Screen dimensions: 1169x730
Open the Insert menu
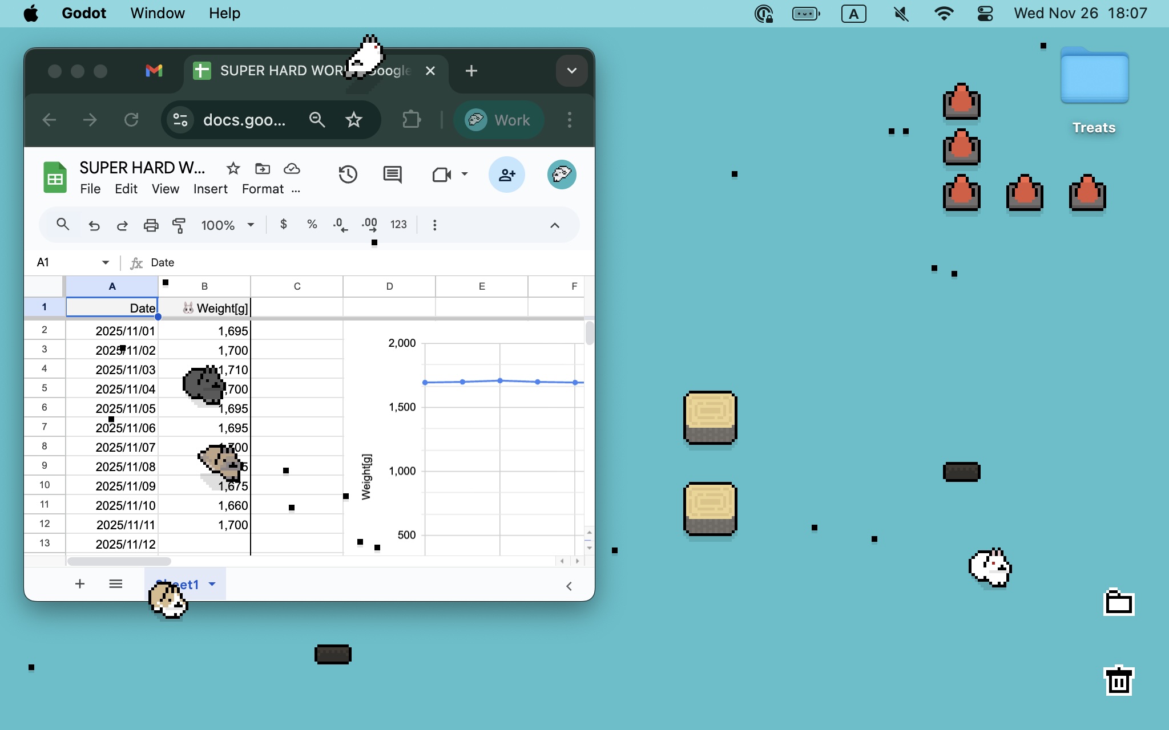tap(210, 189)
